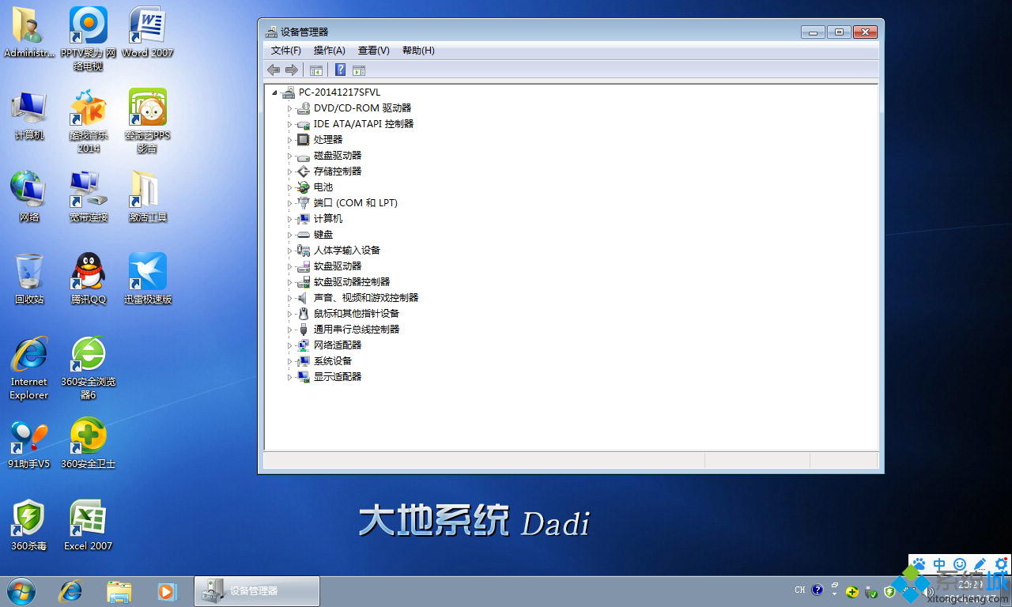Open the 操作(A) menu
The image size is (1012, 607).
point(328,50)
